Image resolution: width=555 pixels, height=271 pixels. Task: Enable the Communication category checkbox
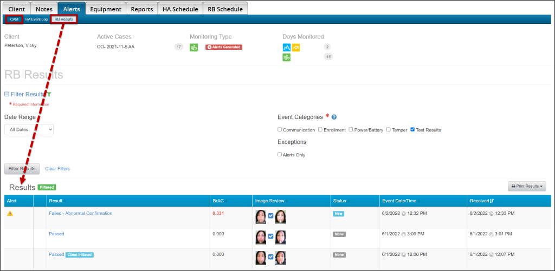tap(280, 130)
